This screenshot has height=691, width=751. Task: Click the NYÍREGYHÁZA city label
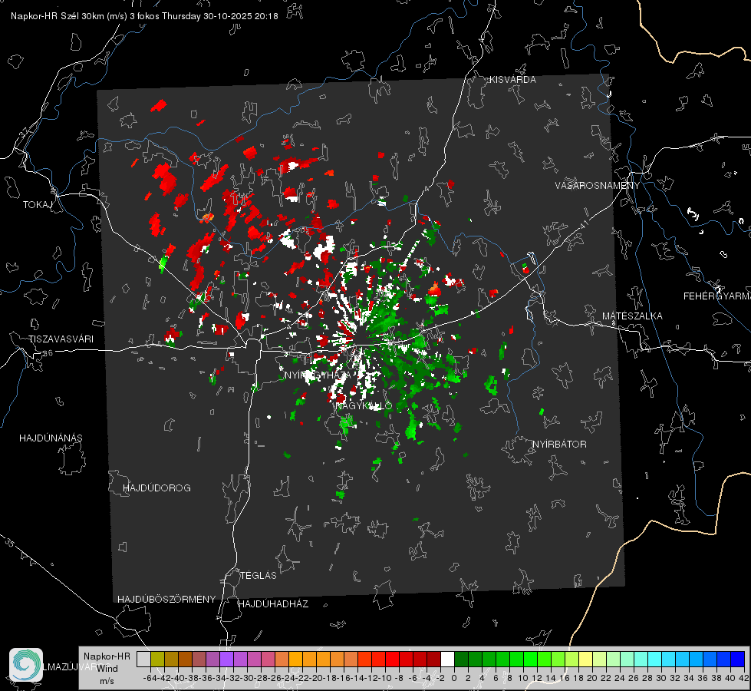317,375
